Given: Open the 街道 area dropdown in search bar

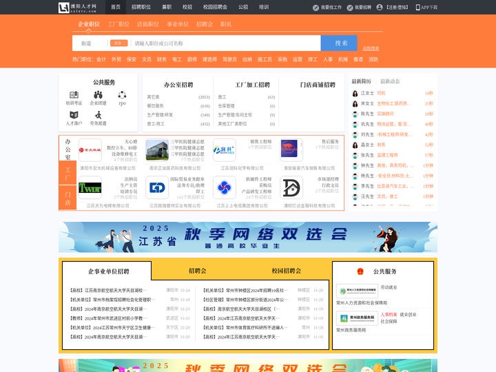Looking at the screenshot, I should click(x=90, y=43).
